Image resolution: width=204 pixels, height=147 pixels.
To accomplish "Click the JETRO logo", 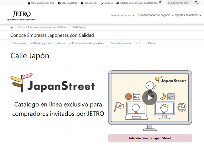I will [x=21, y=16].
